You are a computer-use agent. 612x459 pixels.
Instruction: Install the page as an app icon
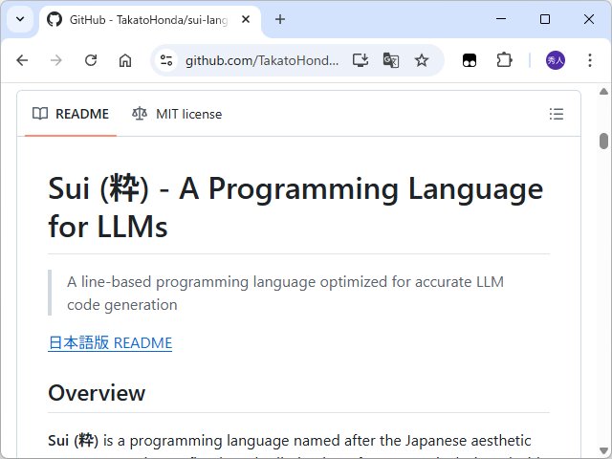coord(360,60)
